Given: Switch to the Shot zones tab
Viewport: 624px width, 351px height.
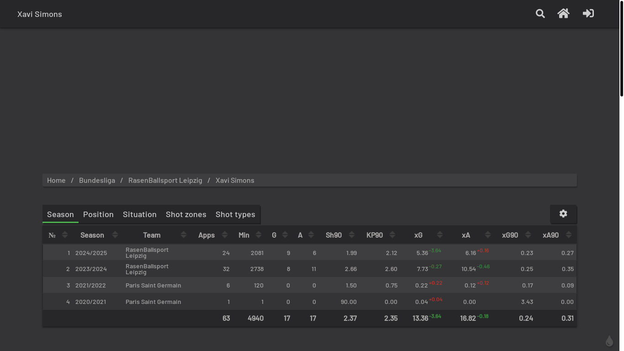Looking at the screenshot, I should tap(186, 214).
